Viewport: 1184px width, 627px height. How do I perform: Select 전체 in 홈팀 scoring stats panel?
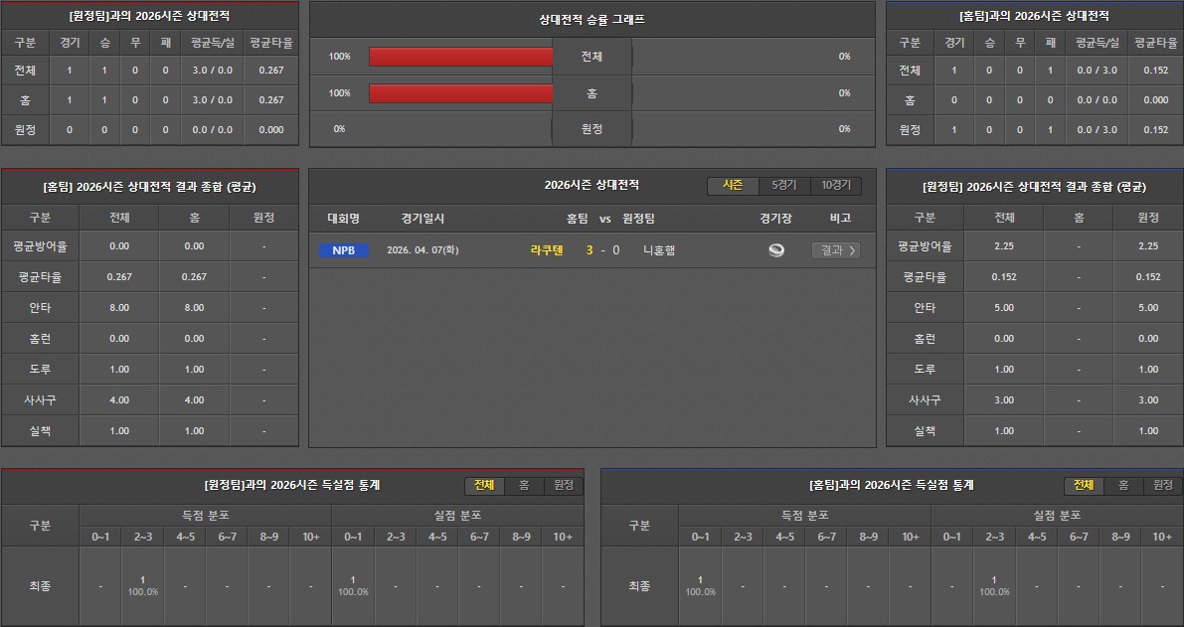1084,485
